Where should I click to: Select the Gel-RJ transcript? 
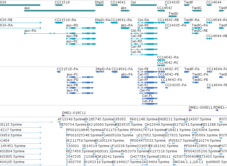tap(144, 33)
